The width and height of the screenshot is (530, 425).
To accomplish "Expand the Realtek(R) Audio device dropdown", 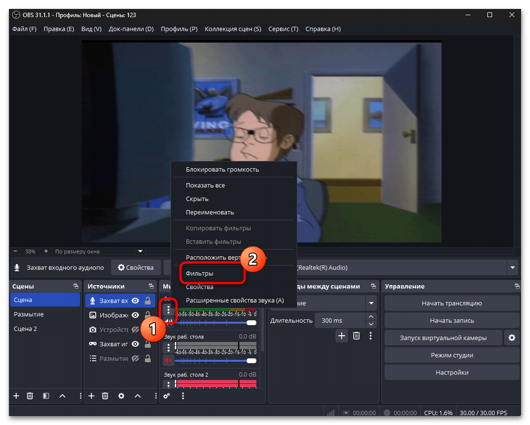I will click(512, 268).
